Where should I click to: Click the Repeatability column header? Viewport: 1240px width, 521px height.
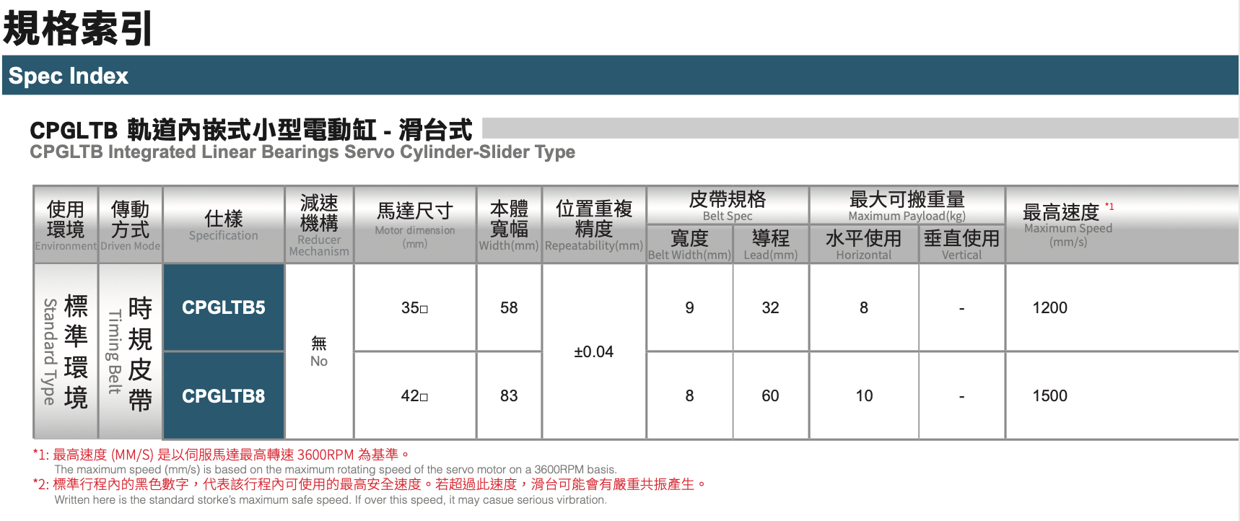coord(593,224)
